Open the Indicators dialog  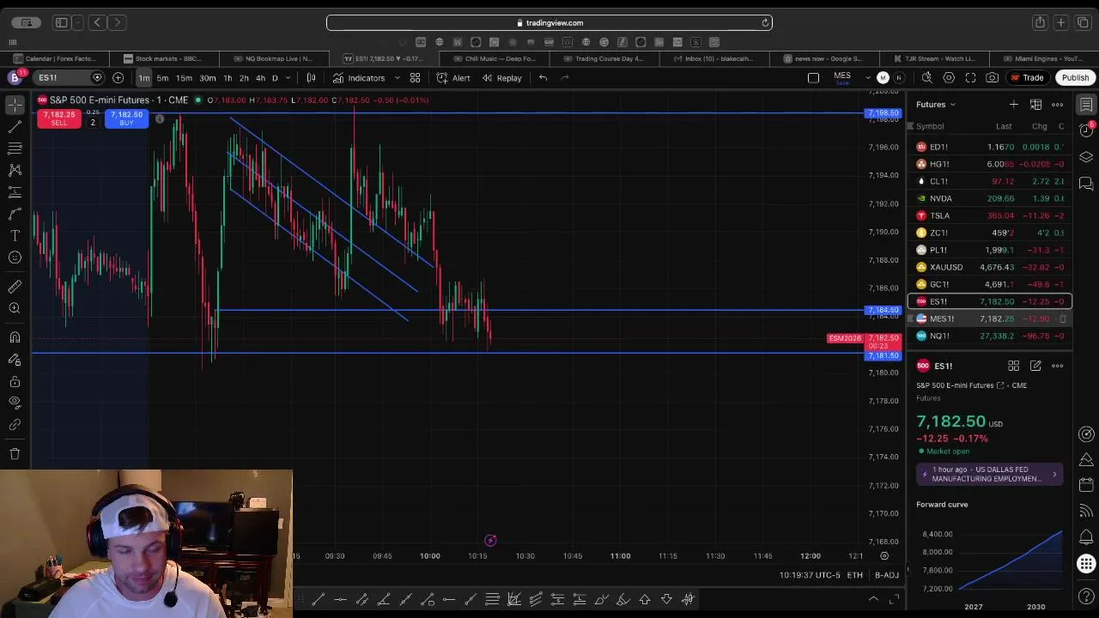pos(359,78)
